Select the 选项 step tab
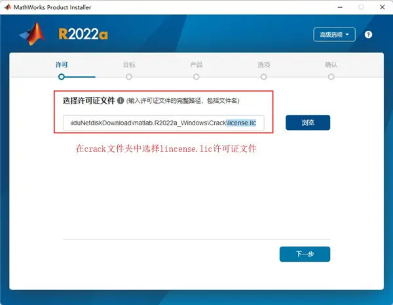The image size is (393, 305). [x=264, y=65]
